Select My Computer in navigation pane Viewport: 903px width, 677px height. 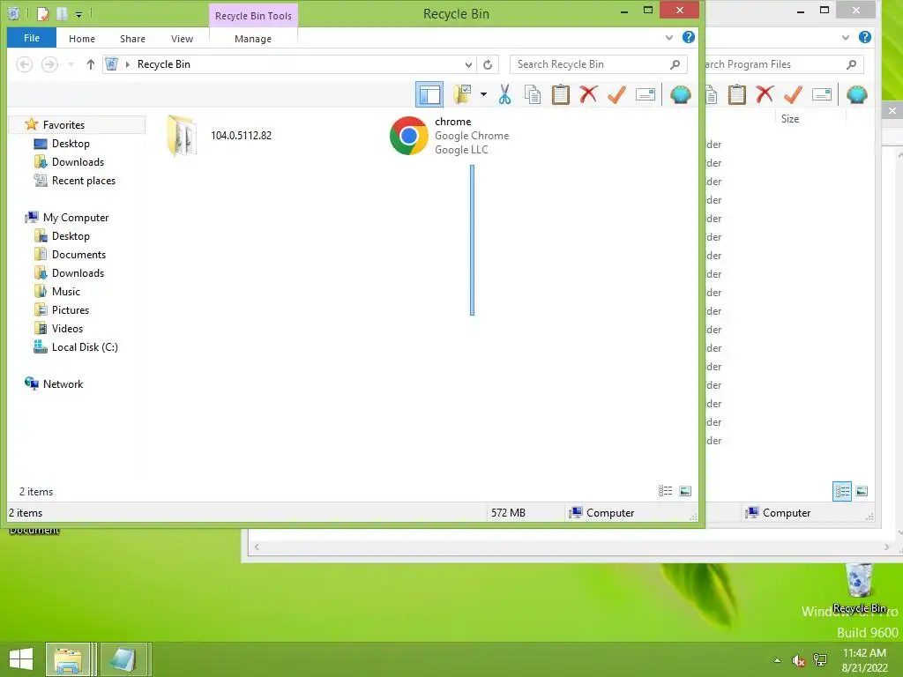tap(76, 218)
